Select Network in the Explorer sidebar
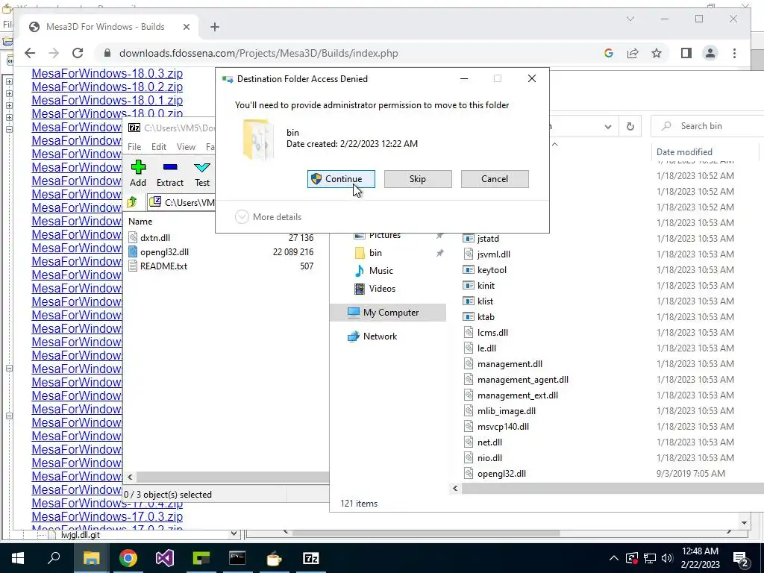 (380, 336)
